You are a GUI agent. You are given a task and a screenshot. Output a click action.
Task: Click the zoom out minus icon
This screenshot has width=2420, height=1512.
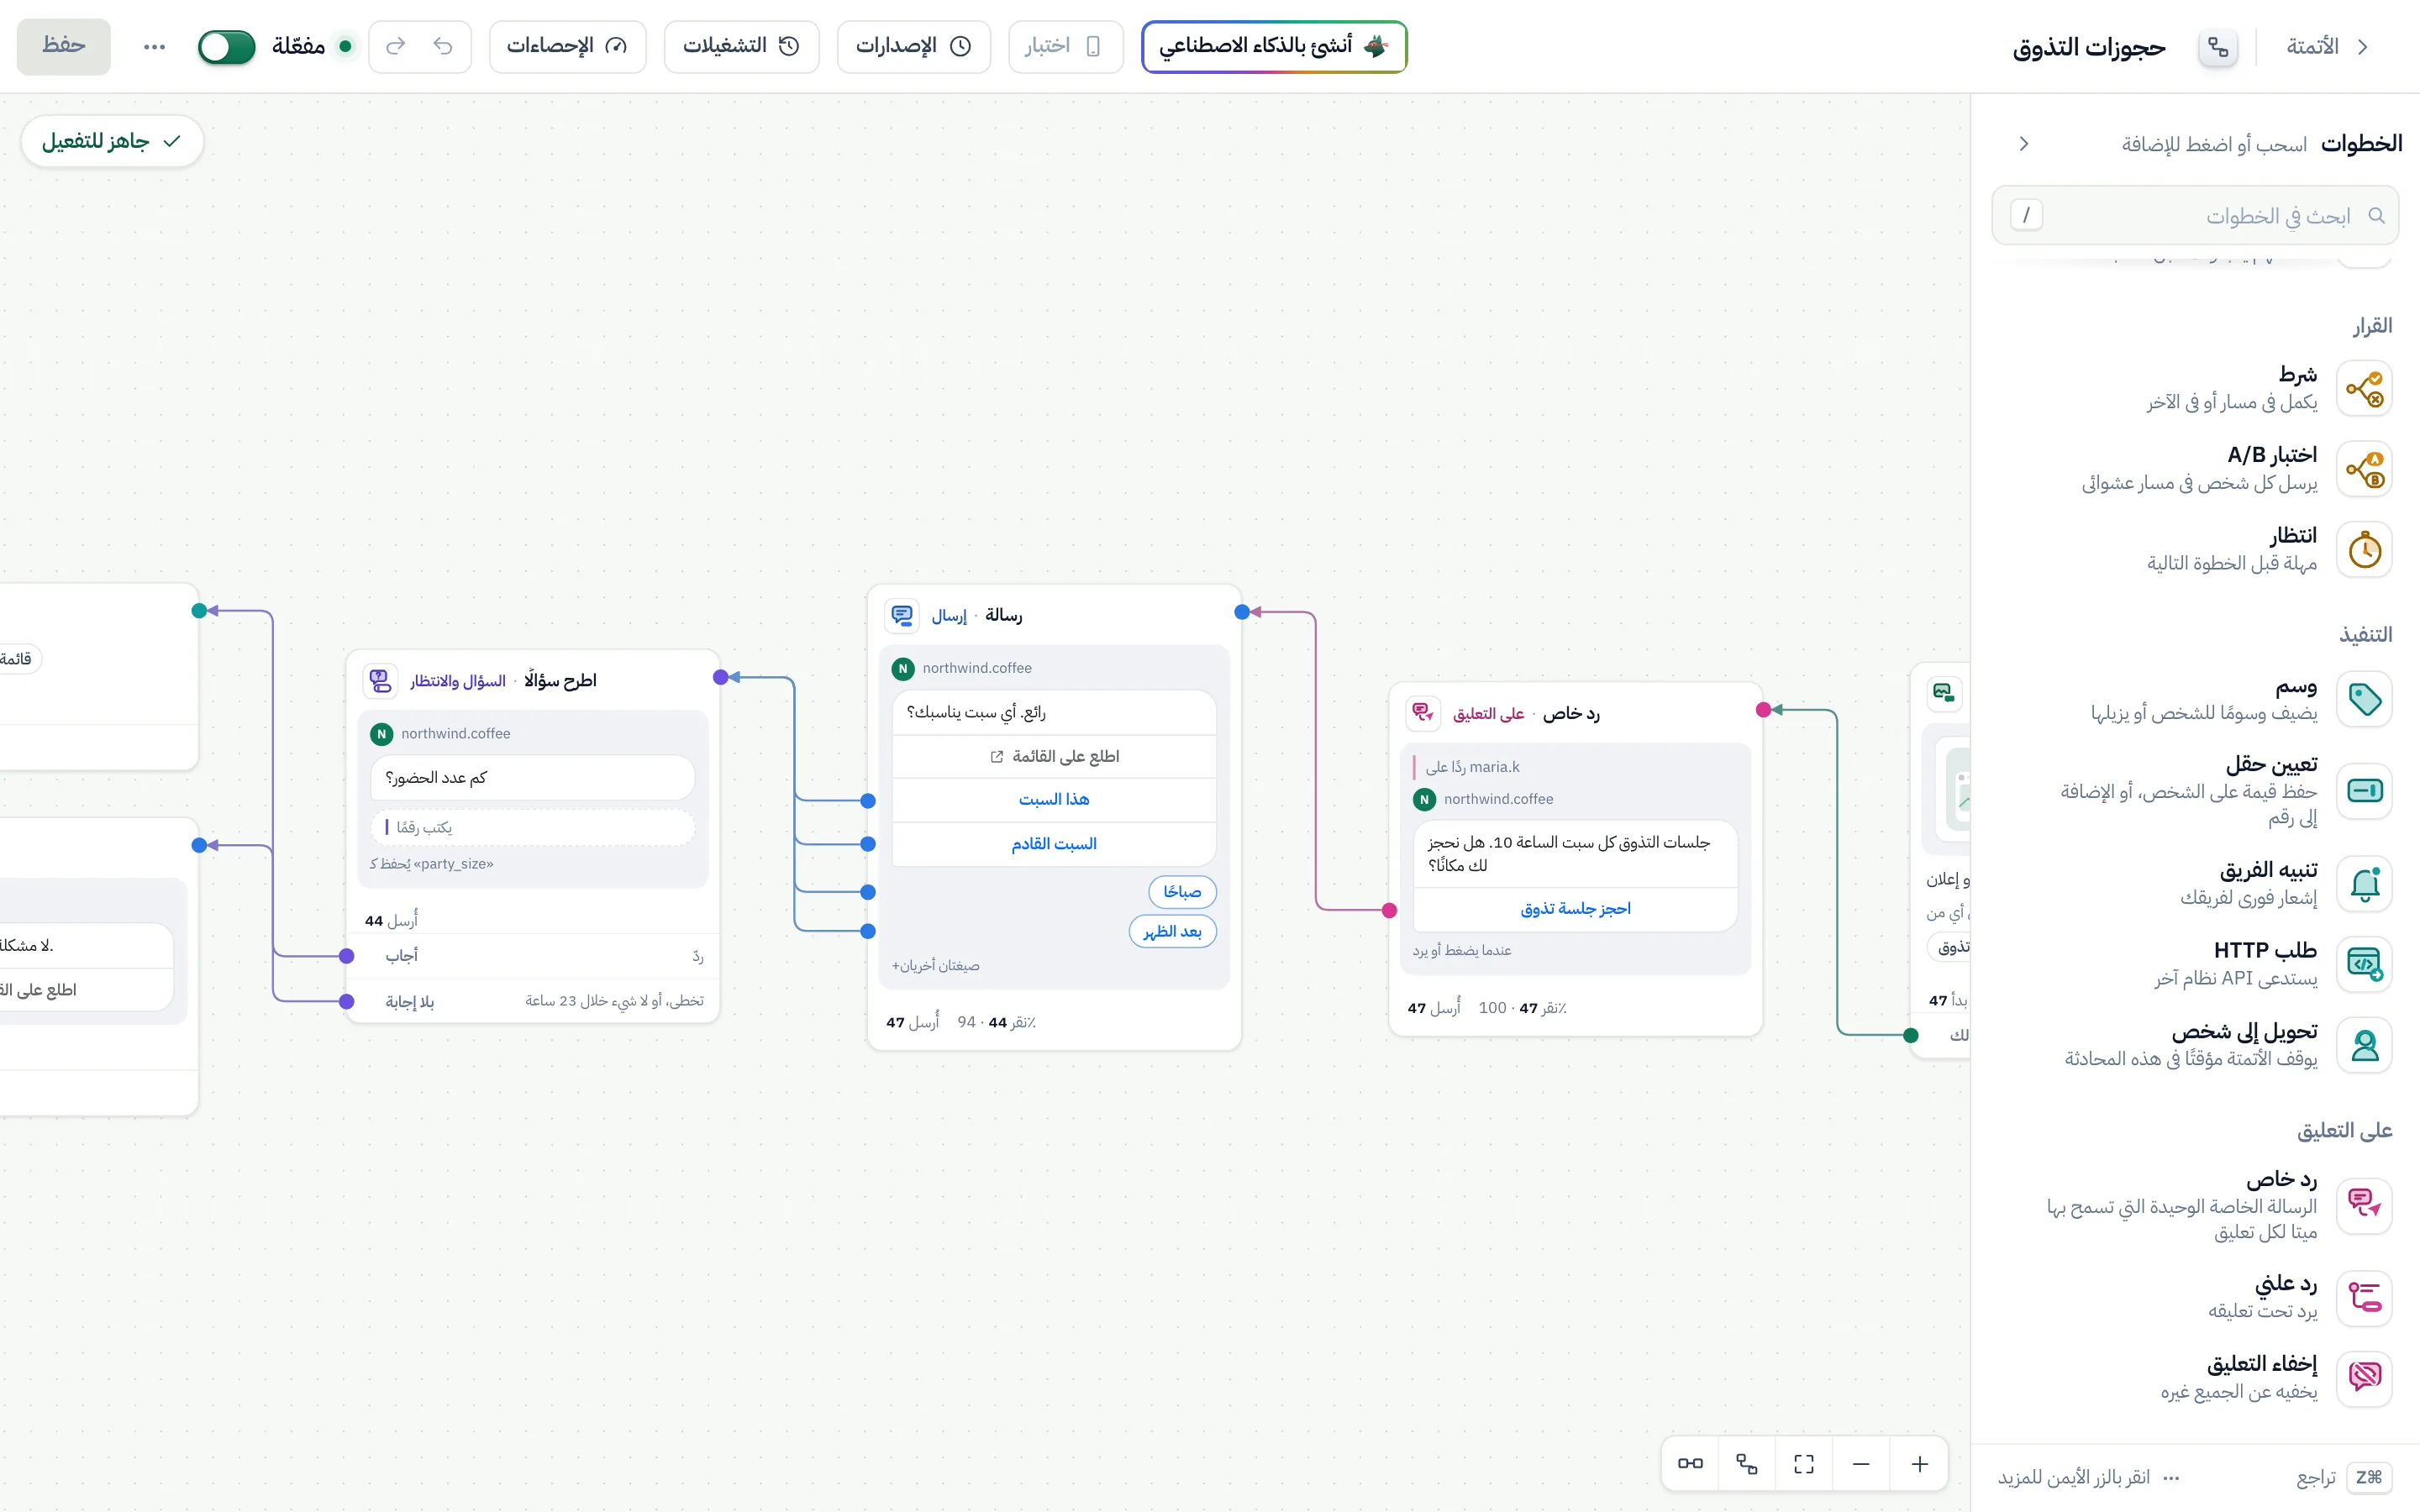point(1861,1464)
